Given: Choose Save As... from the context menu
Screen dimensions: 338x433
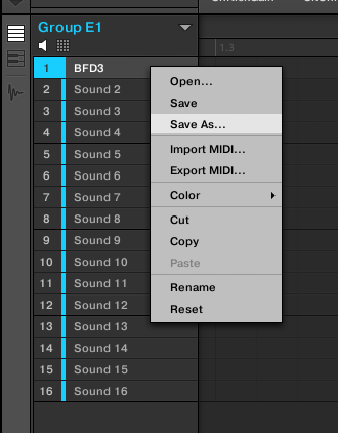Looking at the screenshot, I should coord(198,125).
